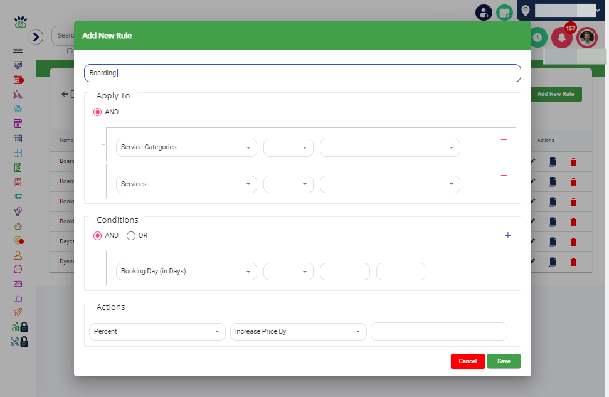609x397 pixels.
Task: Click the green Save button
Action: [x=504, y=361]
